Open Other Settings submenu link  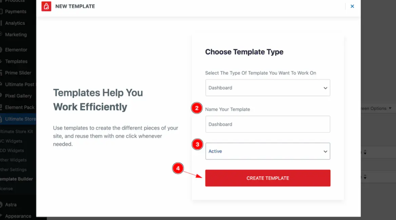tap(13, 169)
